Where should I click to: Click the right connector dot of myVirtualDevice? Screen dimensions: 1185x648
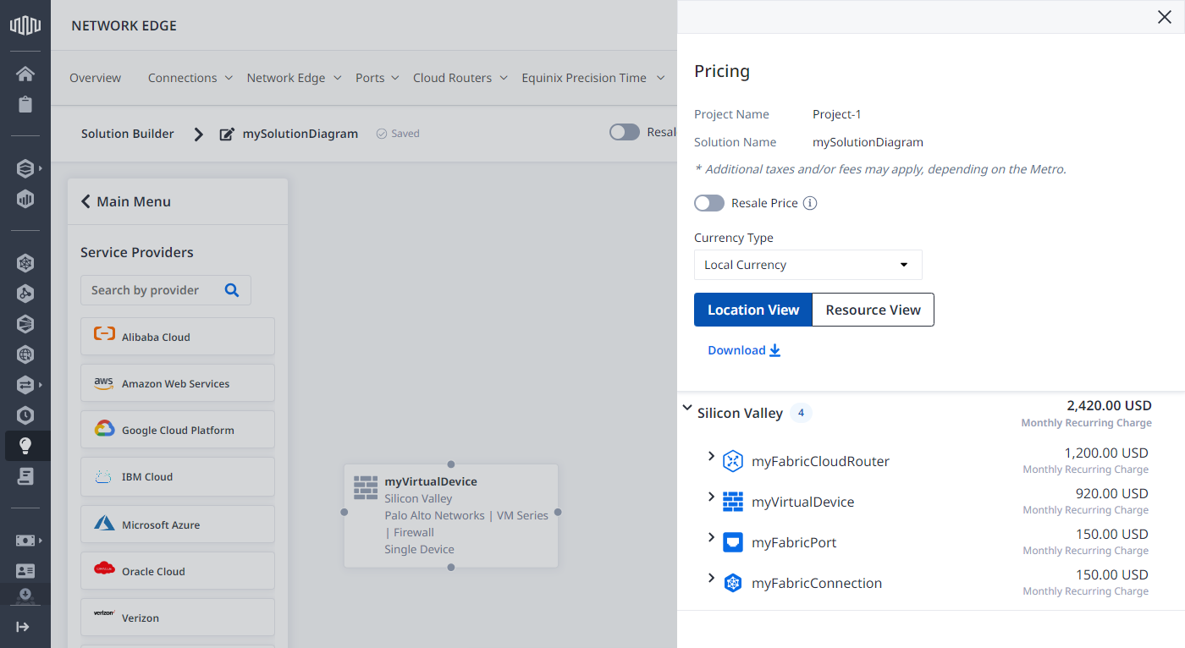[x=558, y=512]
